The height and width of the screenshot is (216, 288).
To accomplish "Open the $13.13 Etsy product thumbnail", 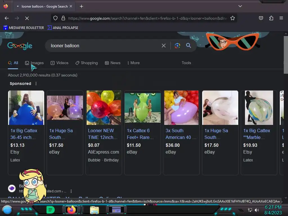I will pyautogui.click(x=26, y=108).
